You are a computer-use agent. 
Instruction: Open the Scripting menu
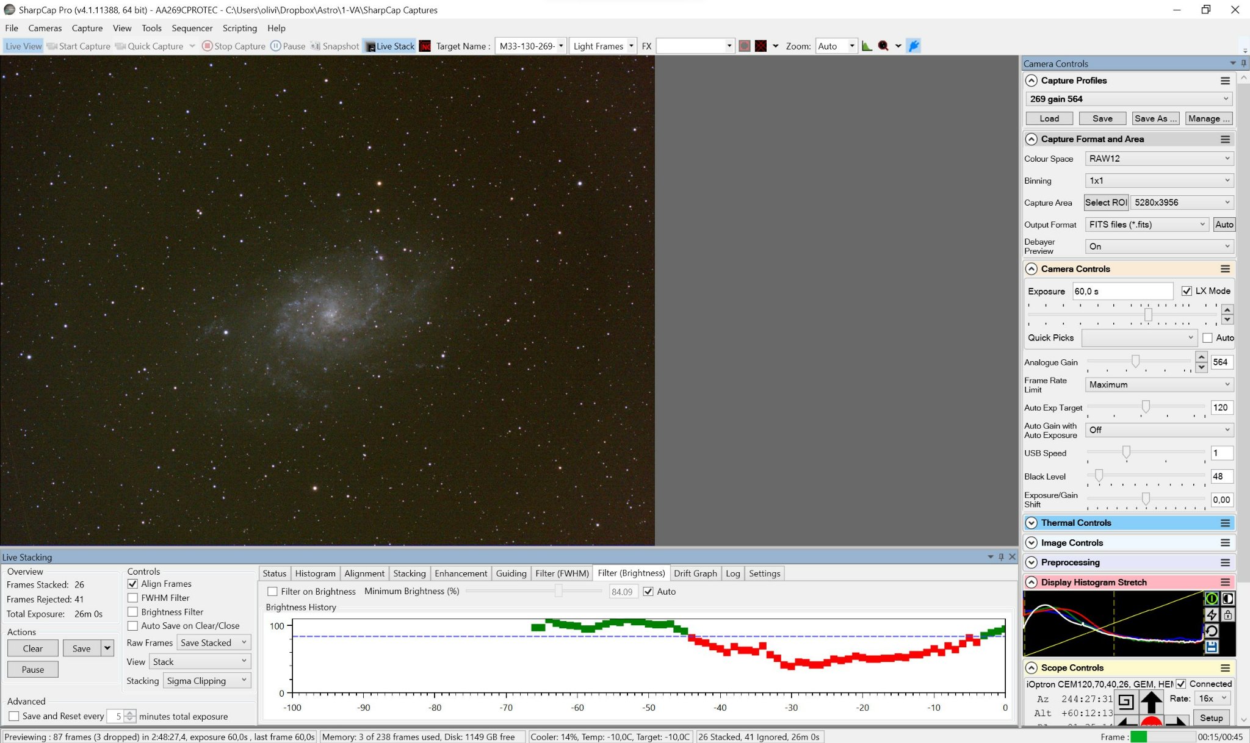240,28
